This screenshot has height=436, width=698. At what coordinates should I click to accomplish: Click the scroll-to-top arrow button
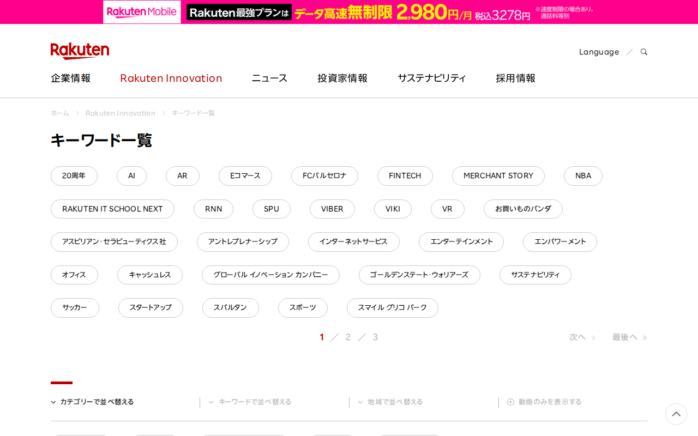pyautogui.click(x=676, y=414)
